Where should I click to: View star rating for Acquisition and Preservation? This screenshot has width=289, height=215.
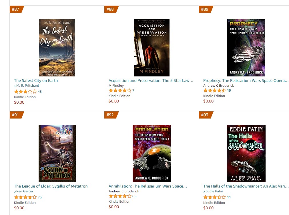(x=120, y=90)
